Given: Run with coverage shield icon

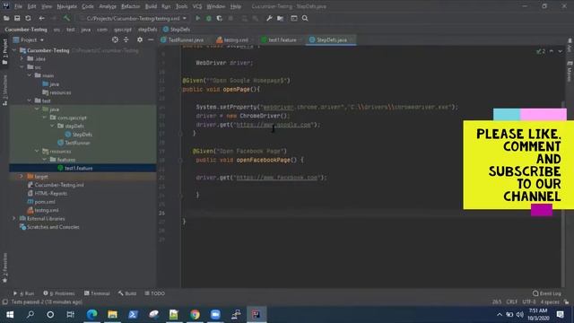Looking at the screenshot, I should 219,18.
